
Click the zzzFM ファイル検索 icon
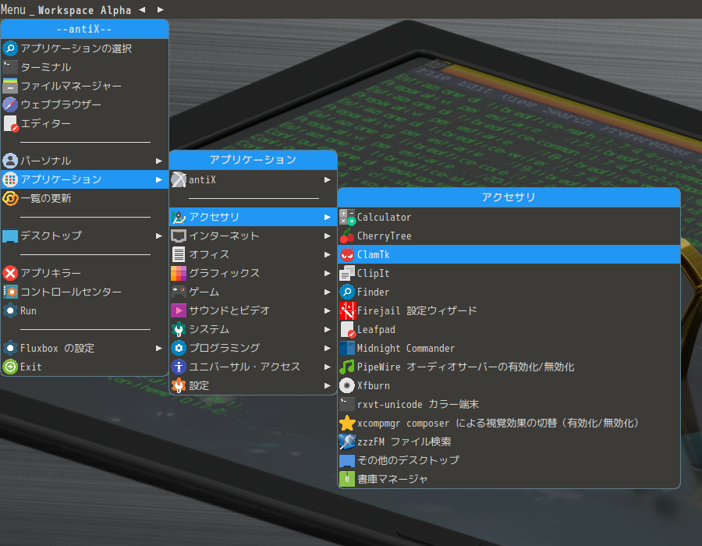point(347,441)
